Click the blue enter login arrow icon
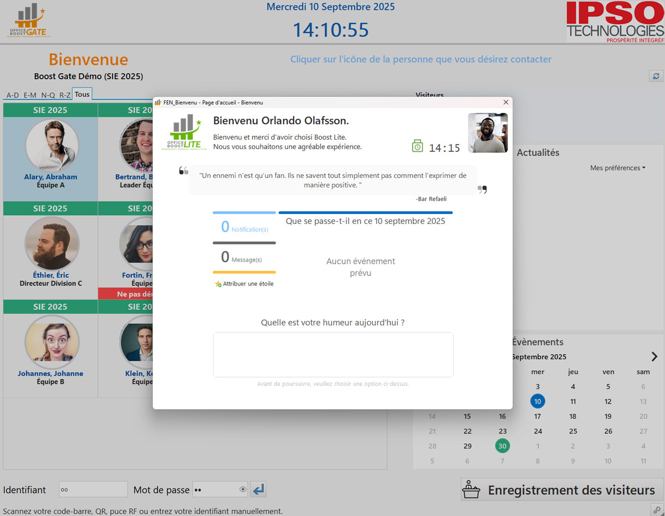The width and height of the screenshot is (665, 516). (258, 489)
